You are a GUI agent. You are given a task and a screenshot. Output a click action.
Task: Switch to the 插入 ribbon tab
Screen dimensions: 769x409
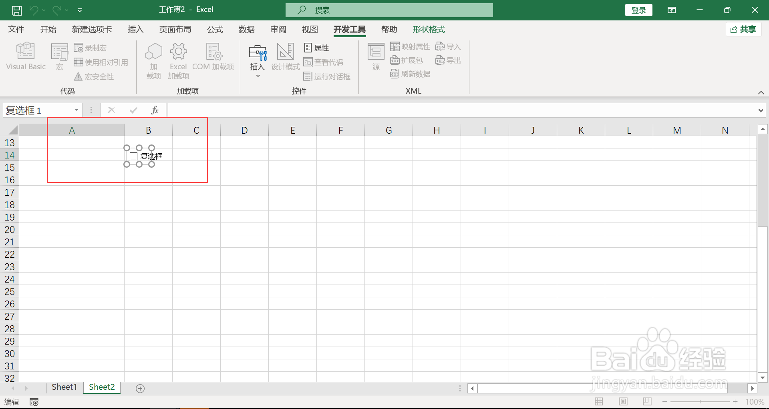point(135,29)
